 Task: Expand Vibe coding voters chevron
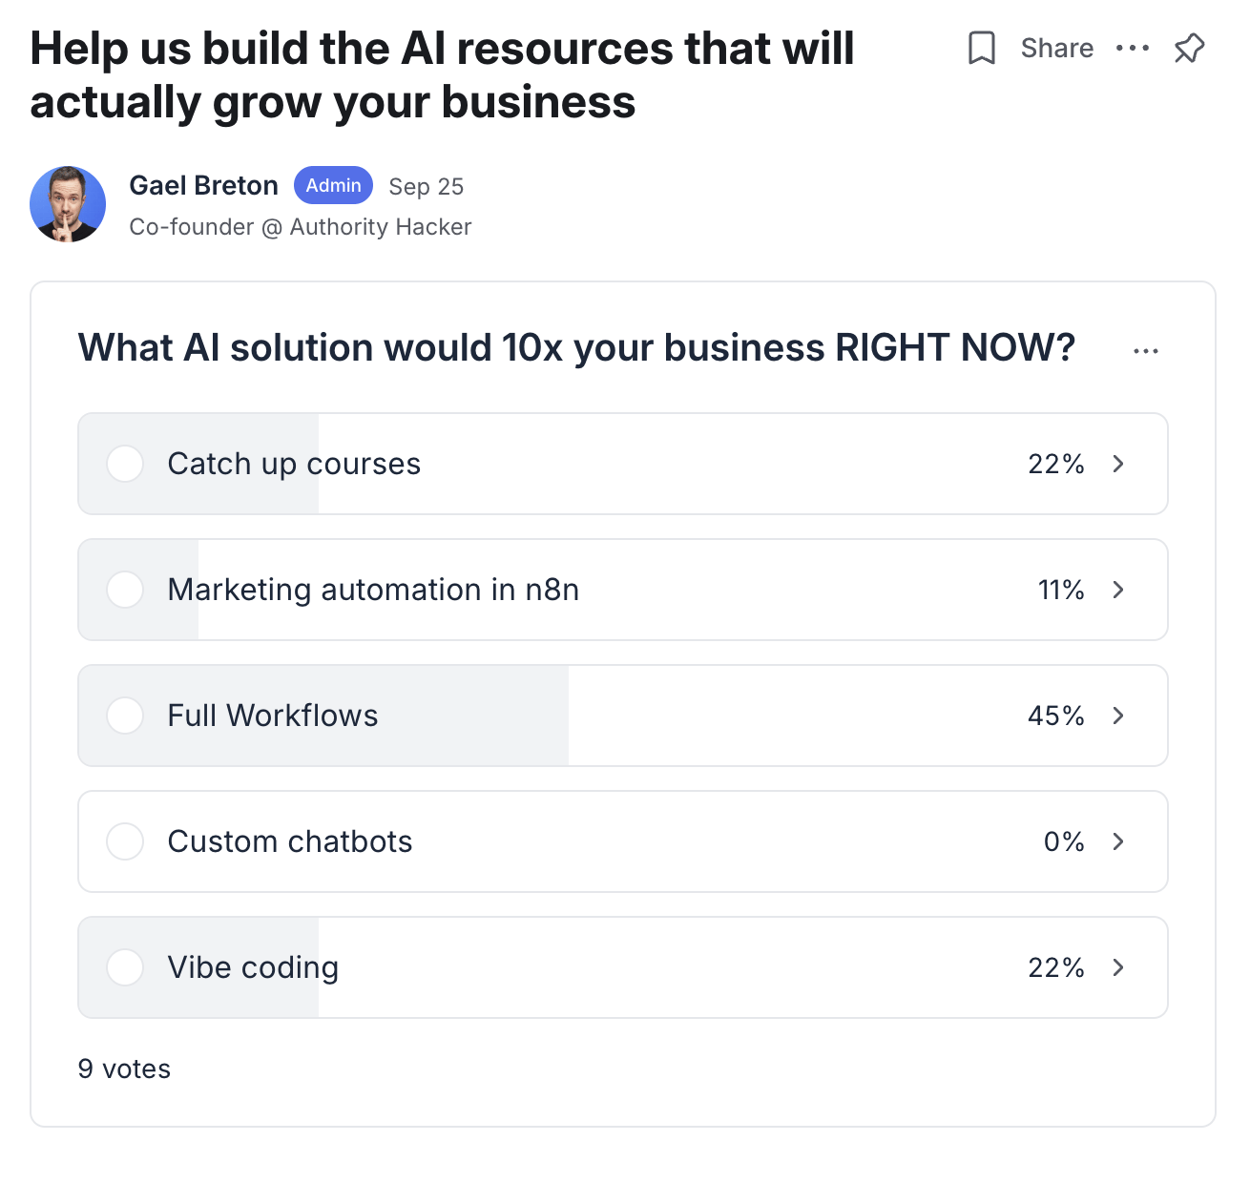(x=1118, y=967)
